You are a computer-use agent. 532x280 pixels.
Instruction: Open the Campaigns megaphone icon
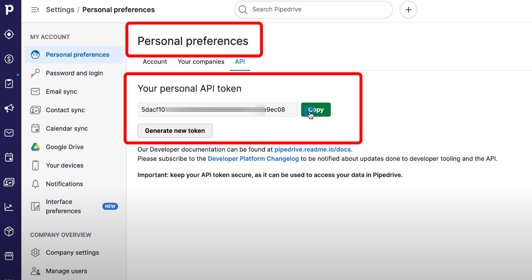(x=8, y=108)
